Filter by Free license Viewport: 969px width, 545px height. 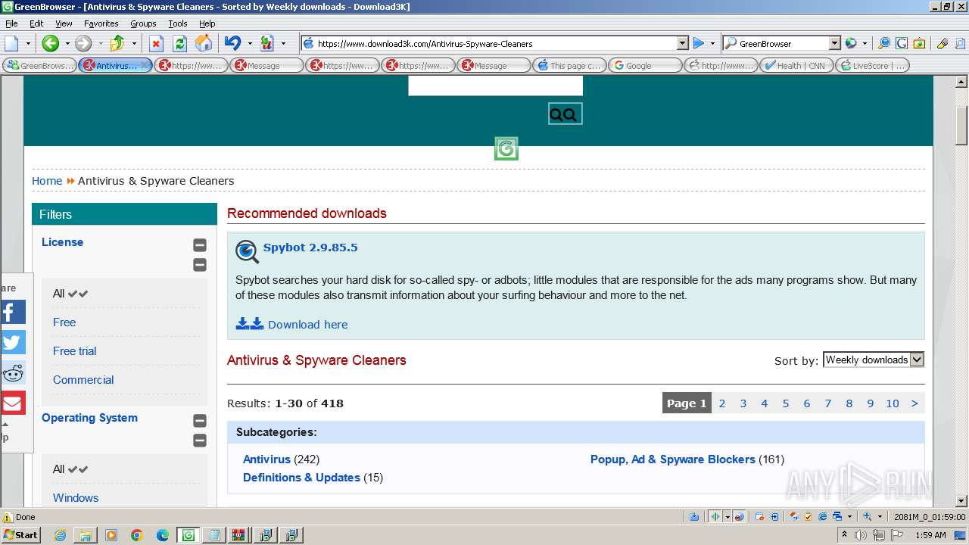click(x=64, y=322)
